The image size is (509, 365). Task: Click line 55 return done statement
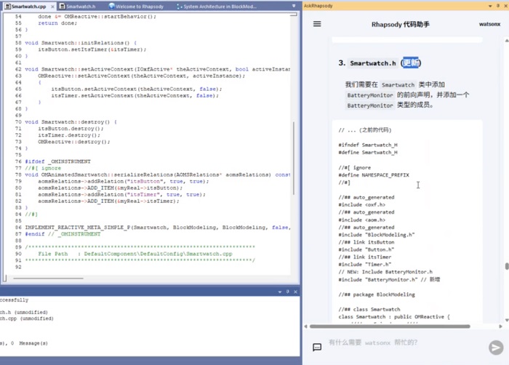(57, 23)
